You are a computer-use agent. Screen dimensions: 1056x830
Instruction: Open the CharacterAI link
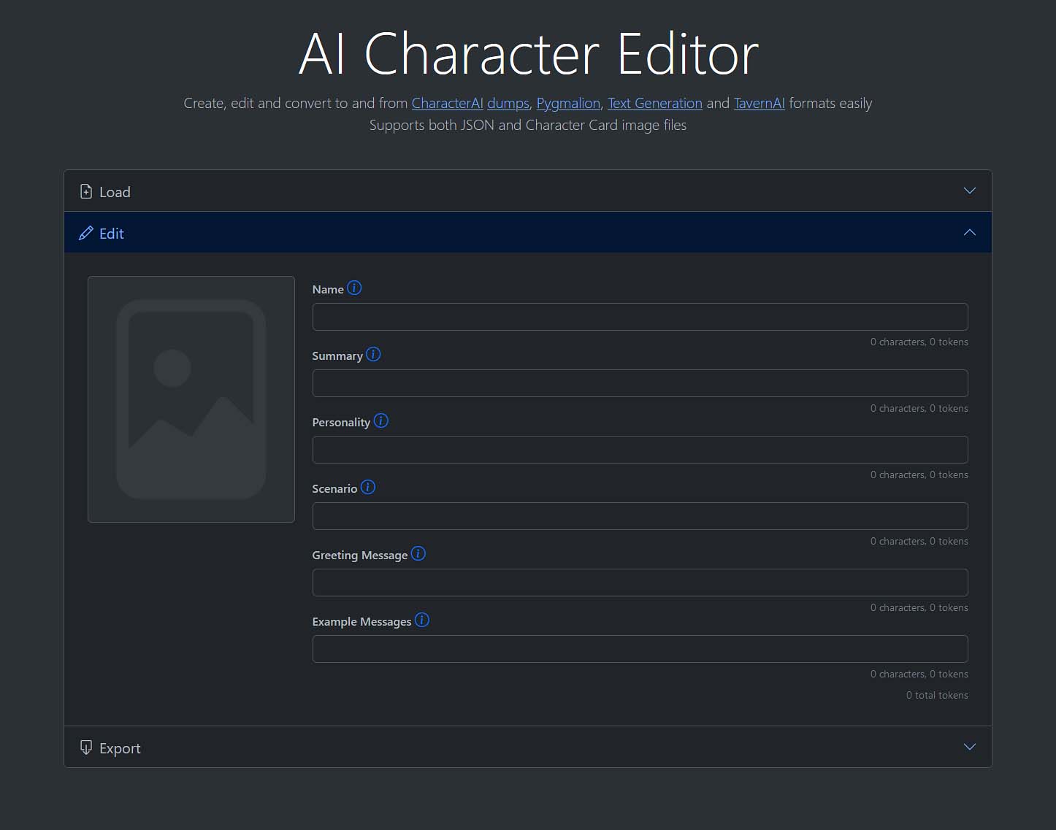447,103
